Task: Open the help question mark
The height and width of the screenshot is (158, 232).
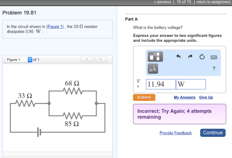Action: 214,69
